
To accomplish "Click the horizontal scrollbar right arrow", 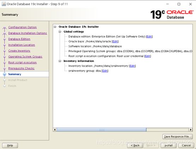I will coord(190,130).
